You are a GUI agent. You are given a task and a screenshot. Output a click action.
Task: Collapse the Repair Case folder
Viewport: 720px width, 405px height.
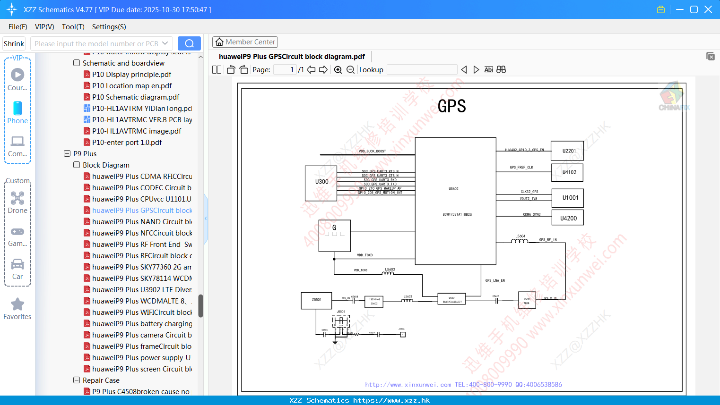coord(77,380)
